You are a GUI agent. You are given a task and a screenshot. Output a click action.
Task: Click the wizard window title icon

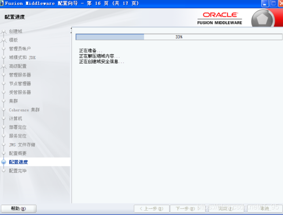coord(2,3)
